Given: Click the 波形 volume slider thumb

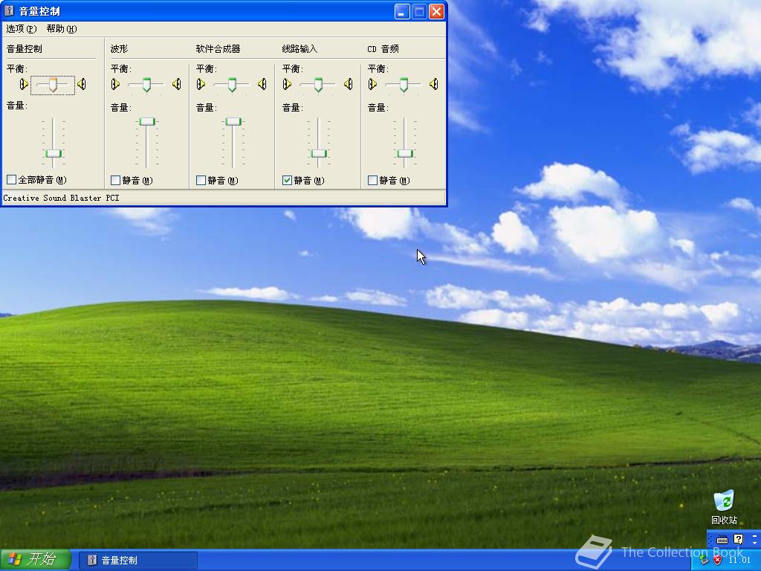Looking at the screenshot, I should tap(147, 121).
